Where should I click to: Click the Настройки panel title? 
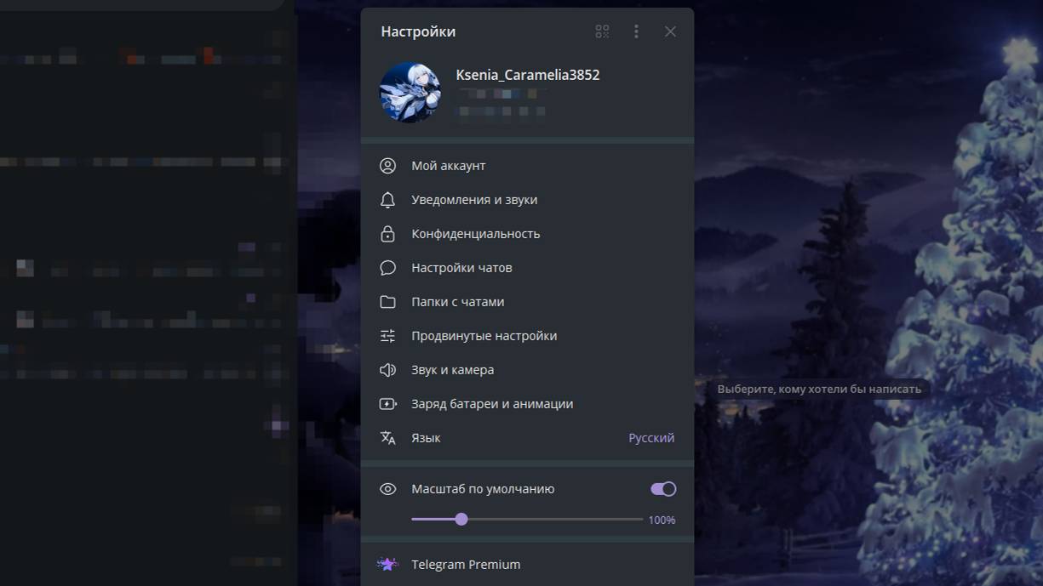[418, 31]
